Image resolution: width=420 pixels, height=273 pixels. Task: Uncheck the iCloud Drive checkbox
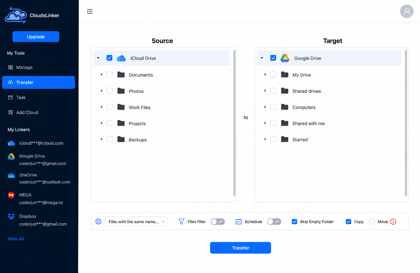pyautogui.click(x=109, y=58)
